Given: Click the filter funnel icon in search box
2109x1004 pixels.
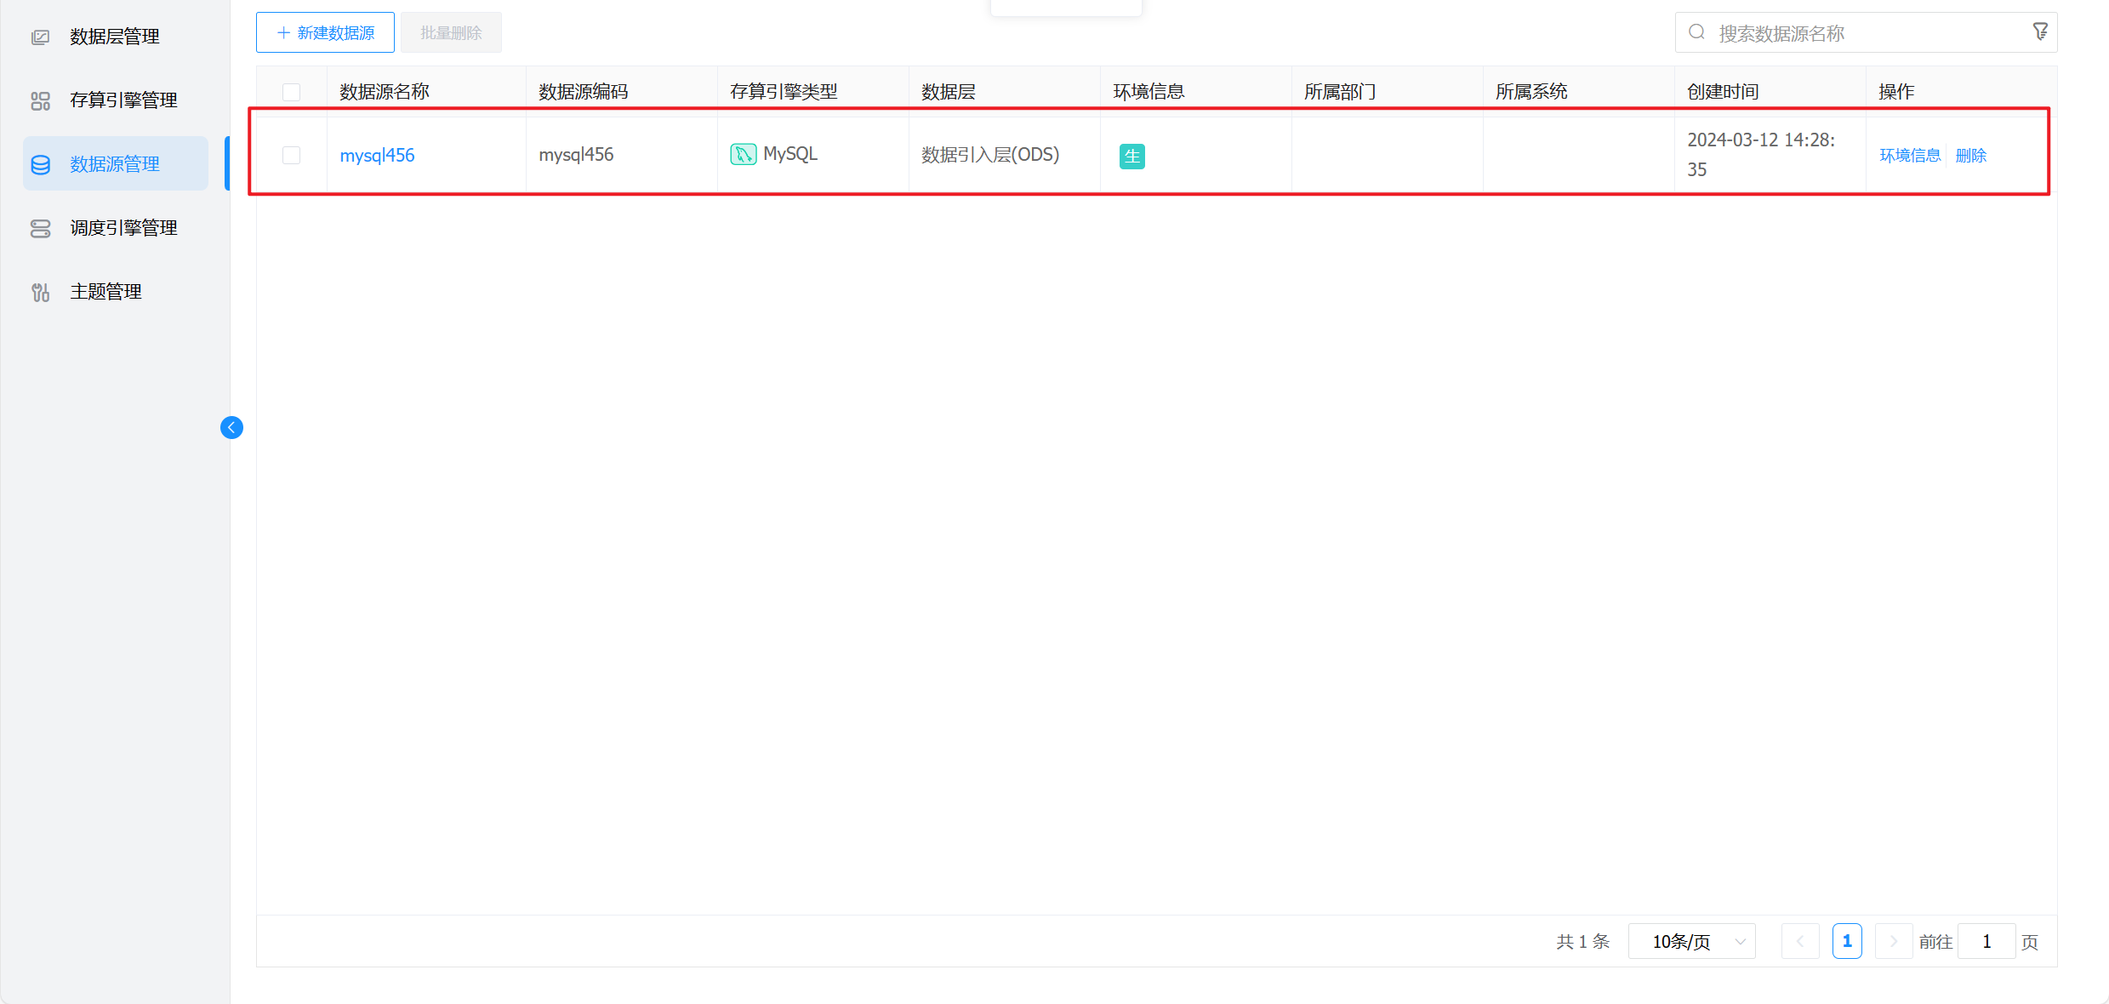Looking at the screenshot, I should (x=2040, y=32).
